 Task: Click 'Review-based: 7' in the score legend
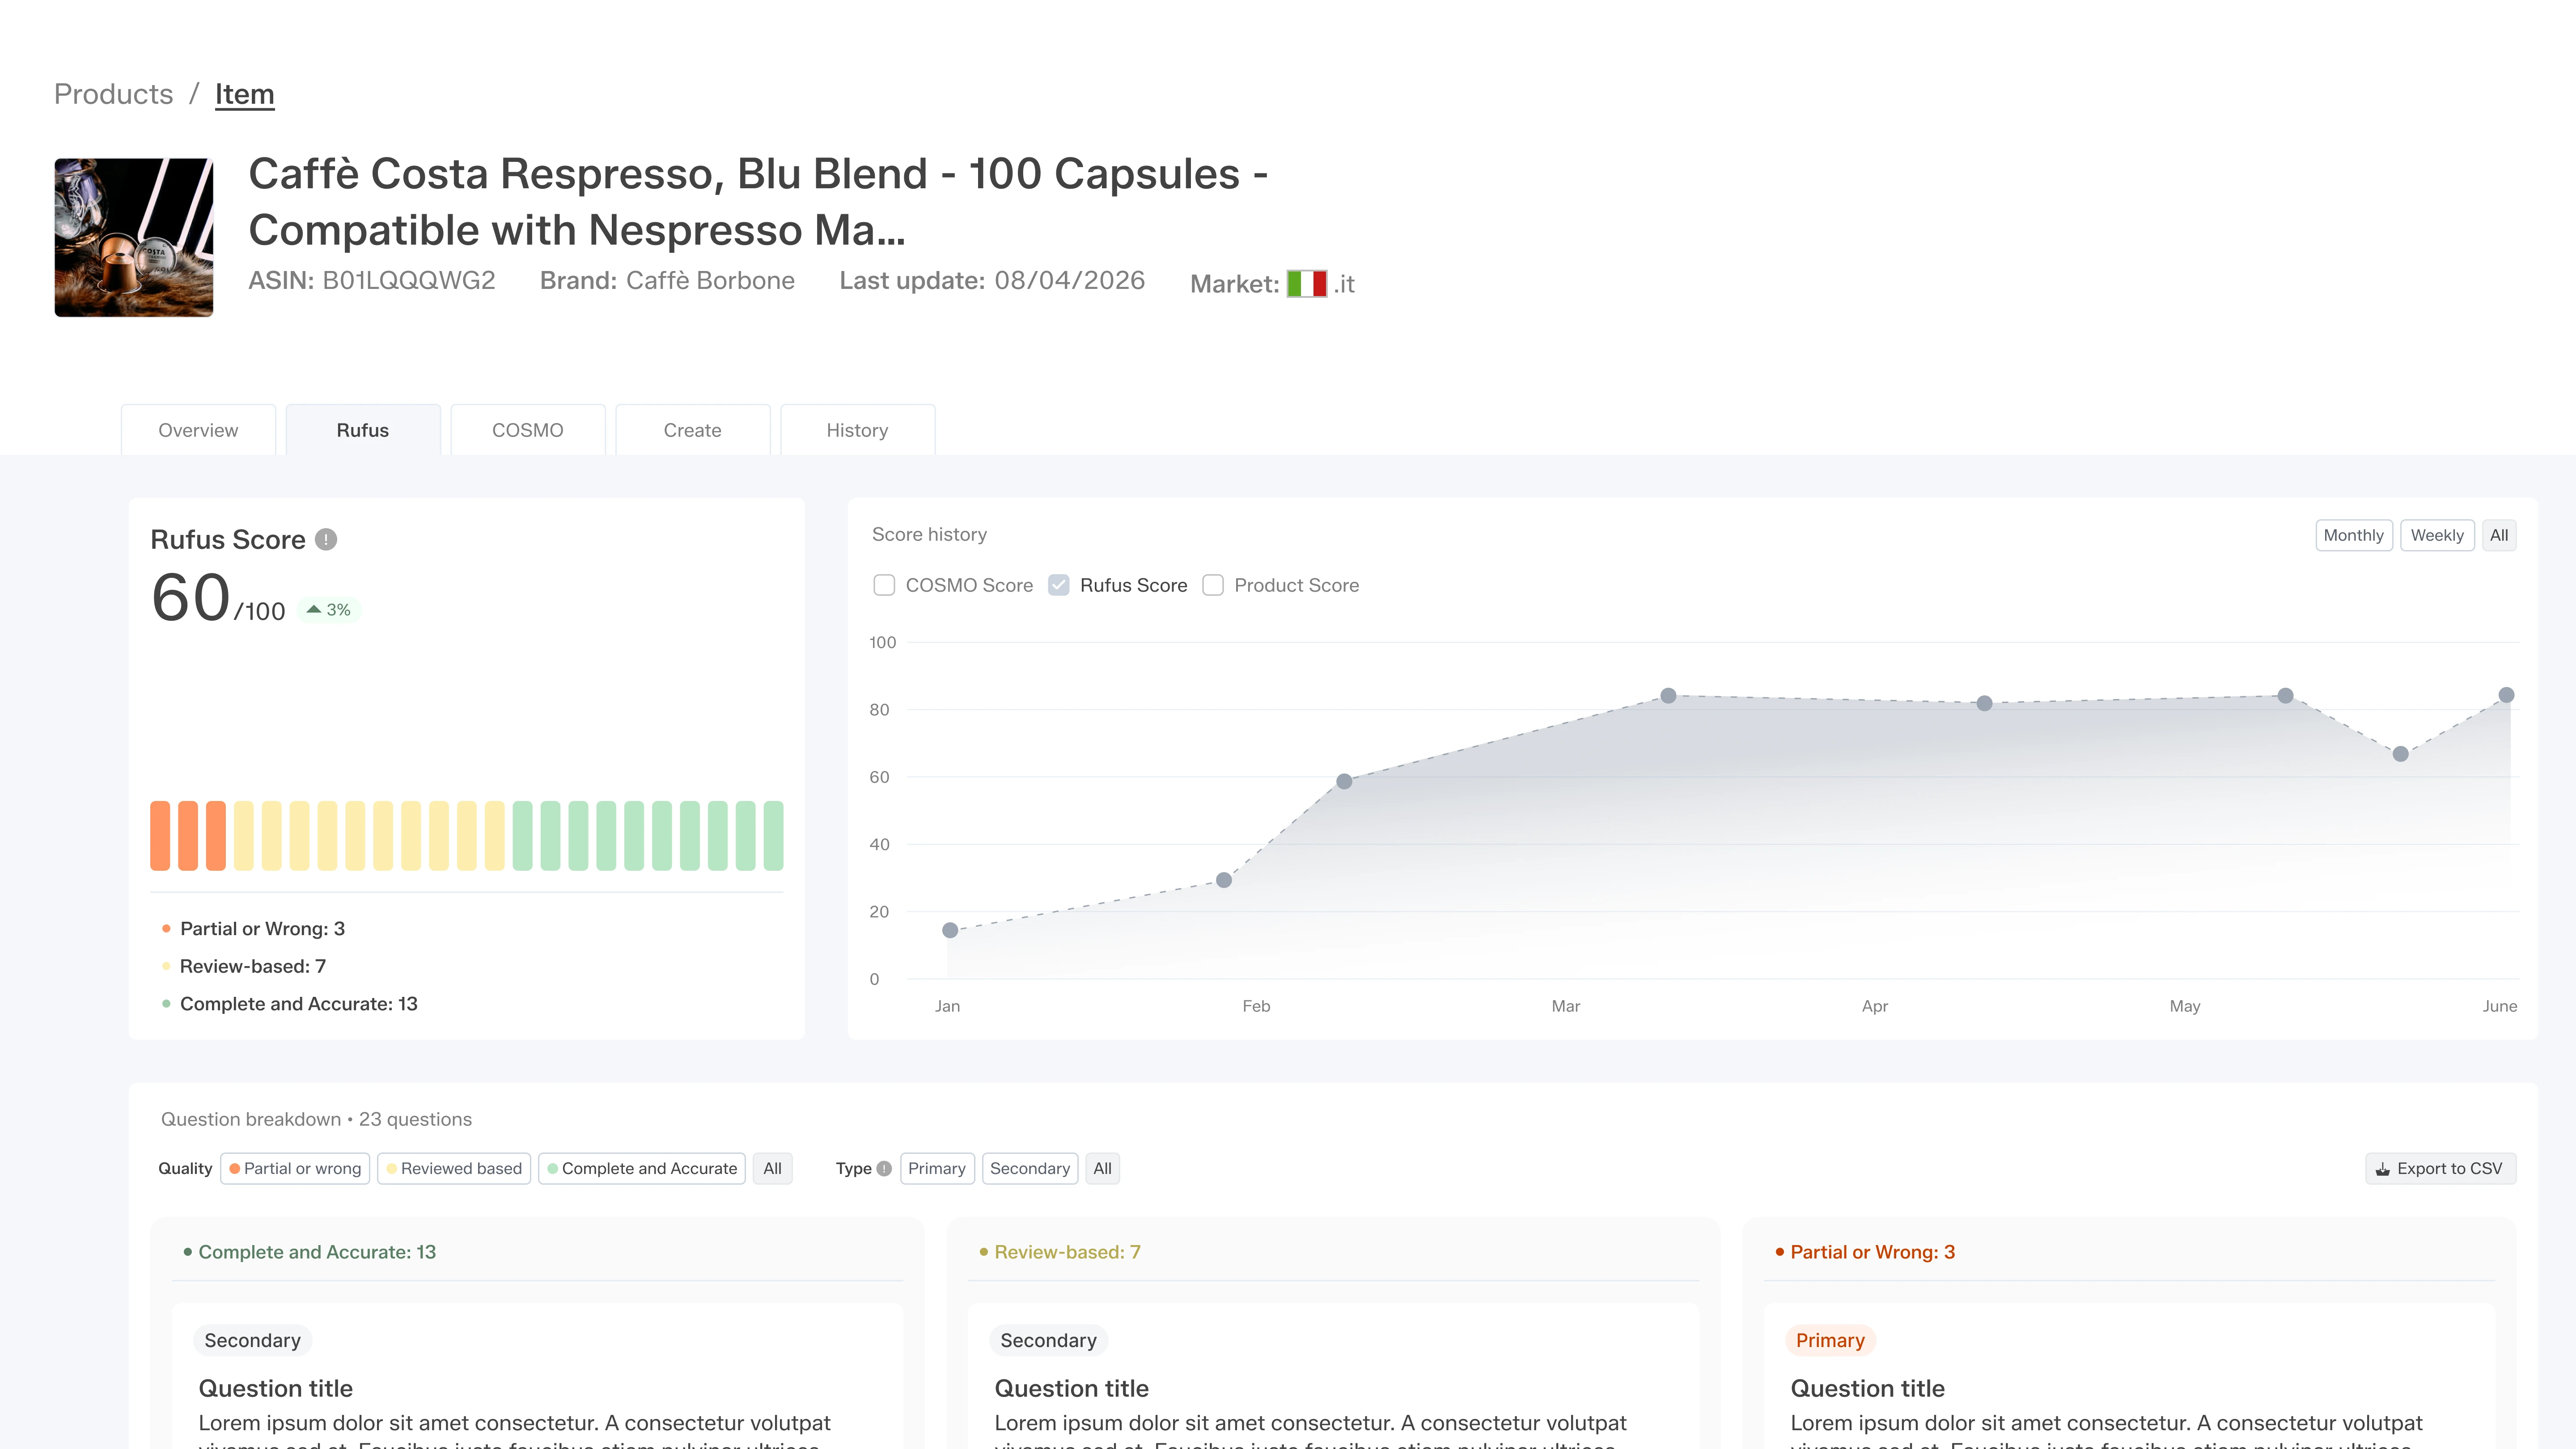[253, 966]
